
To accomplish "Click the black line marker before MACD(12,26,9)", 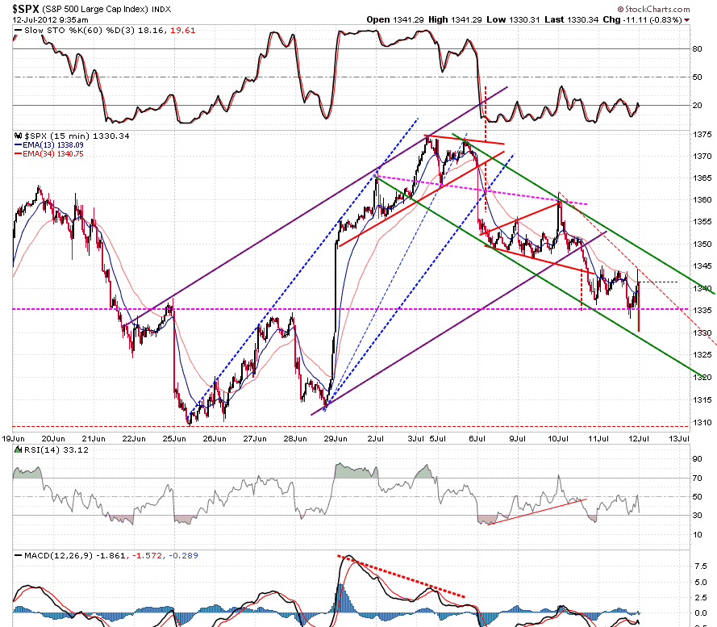I will (19, 556).
